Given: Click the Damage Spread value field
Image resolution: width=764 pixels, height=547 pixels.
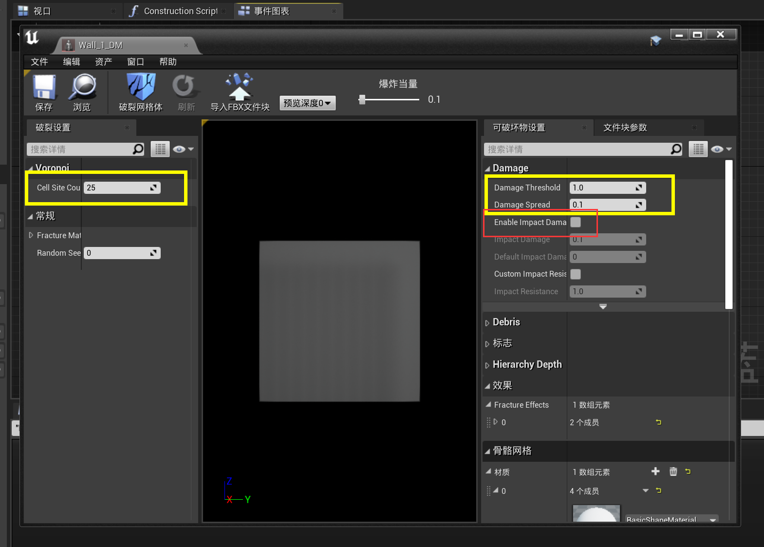Looking at the screenshot, I should (x=608, y=205).
